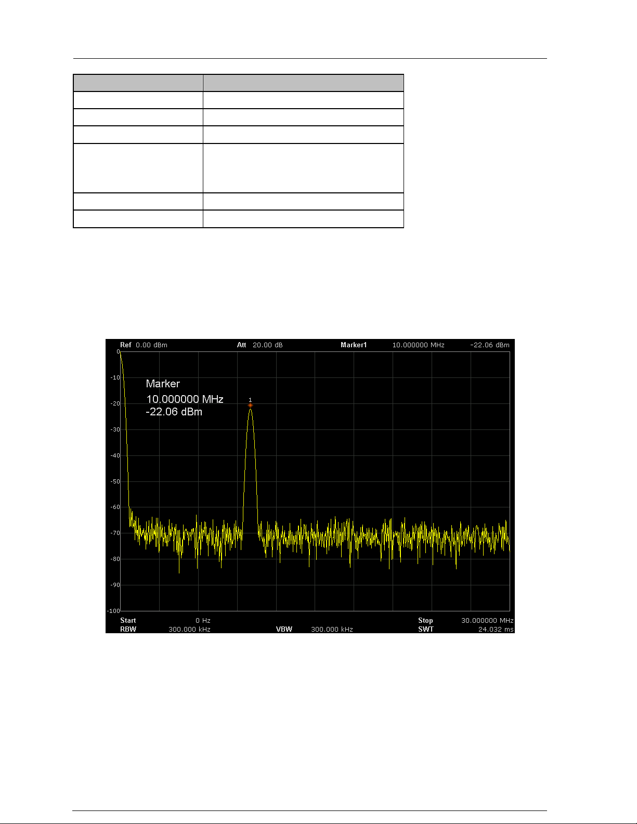Click the Ref 0.00 dBm readout
637x824 pixels.
click(x=144, y=345)
